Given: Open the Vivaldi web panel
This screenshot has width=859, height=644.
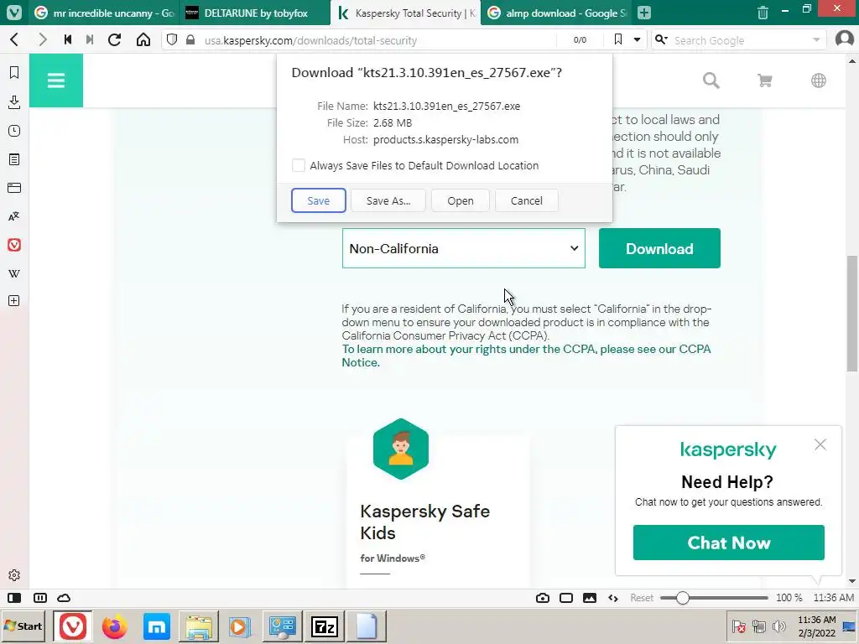Looking at the screenshot, I should 14,245.
